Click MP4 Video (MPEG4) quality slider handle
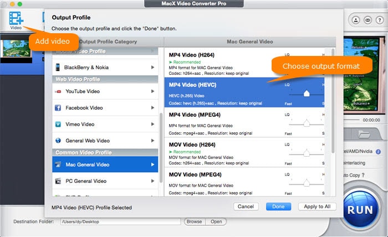The image size is (388, 237). point(307,123)
